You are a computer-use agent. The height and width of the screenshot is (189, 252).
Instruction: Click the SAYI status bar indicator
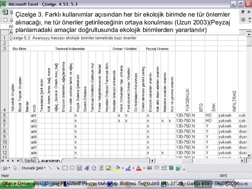(x=223, y=176)
